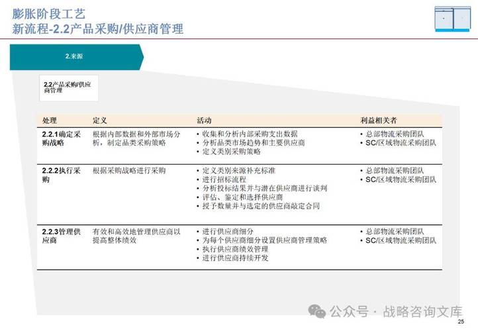Click the '利益相关者' column header

378,120
